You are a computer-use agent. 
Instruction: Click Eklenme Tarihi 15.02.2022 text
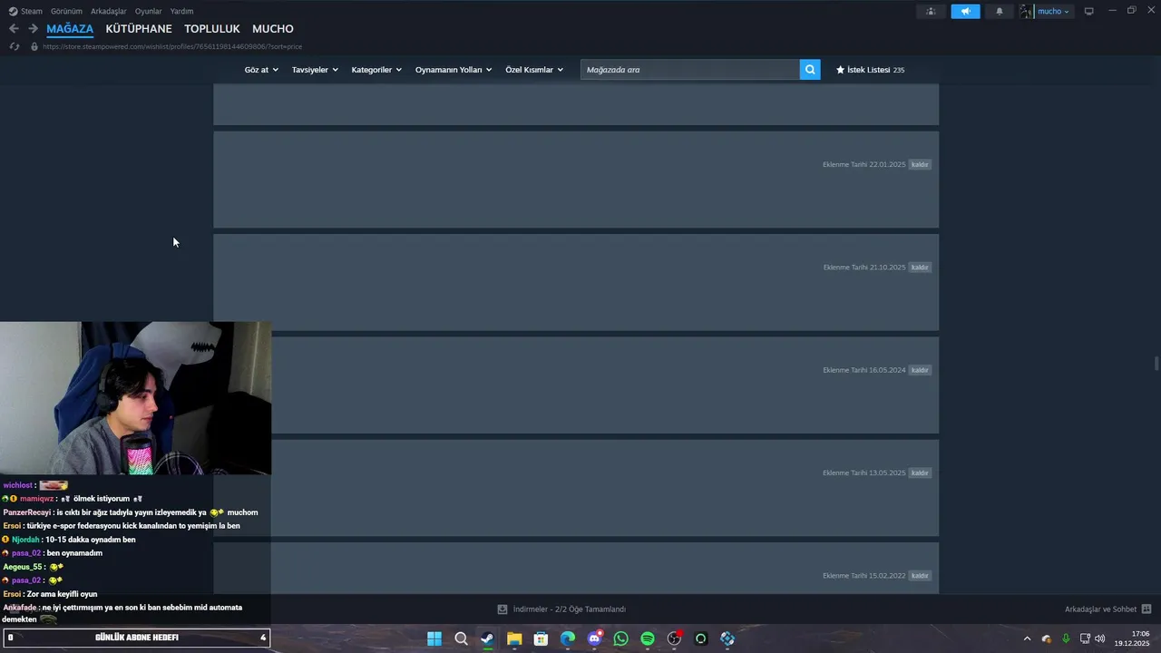(863, 576)
